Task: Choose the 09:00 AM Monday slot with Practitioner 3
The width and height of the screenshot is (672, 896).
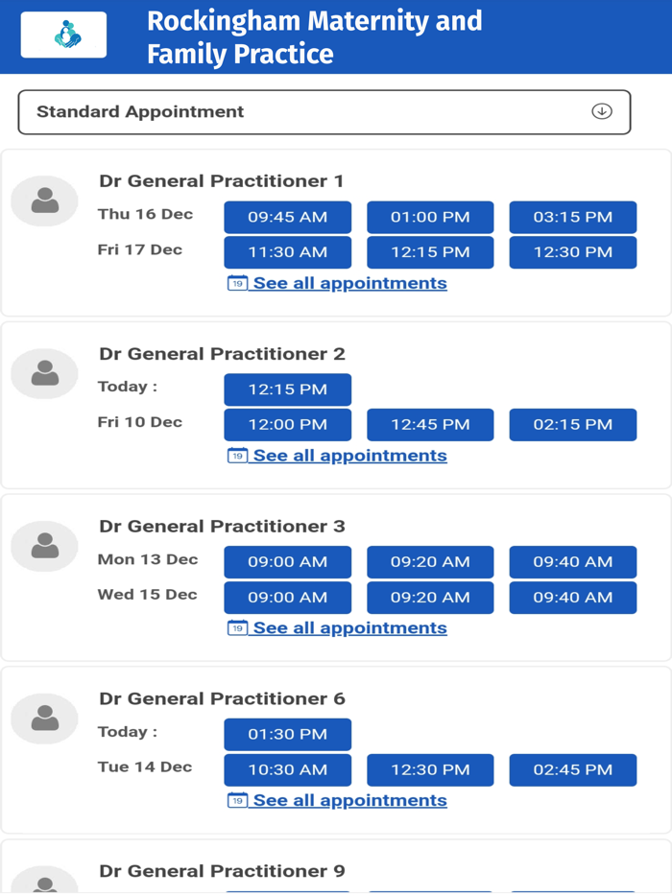Action: pyautogui.click(x=287, y=562)
